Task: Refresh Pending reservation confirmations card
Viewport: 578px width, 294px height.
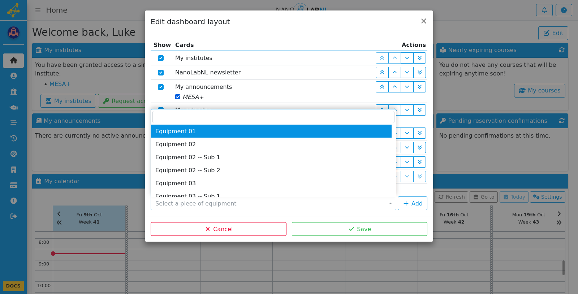Action: click(561, 121)
